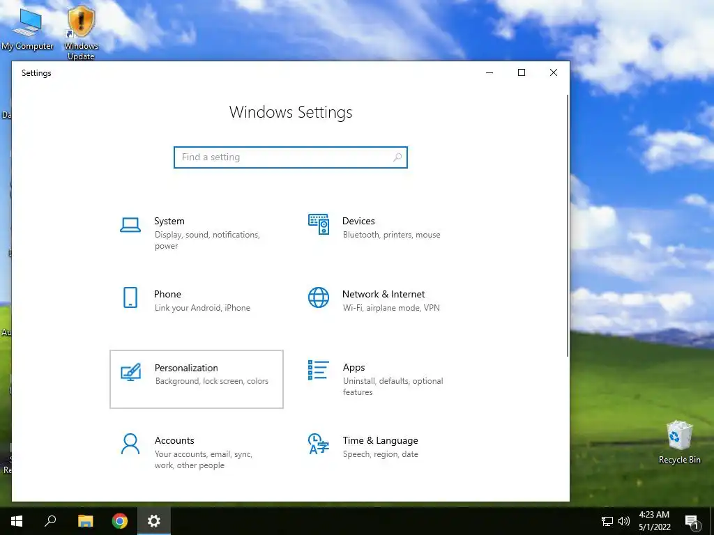Viewport: 714px width, 535px height.
Task: Click the volume speaker tray icon
Action: pyautogui.click(x=624, y=521)
